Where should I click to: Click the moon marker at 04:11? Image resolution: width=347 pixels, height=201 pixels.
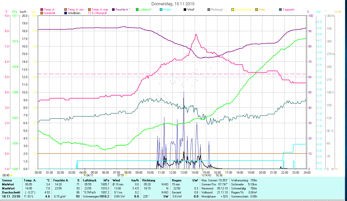pos(85,175)
